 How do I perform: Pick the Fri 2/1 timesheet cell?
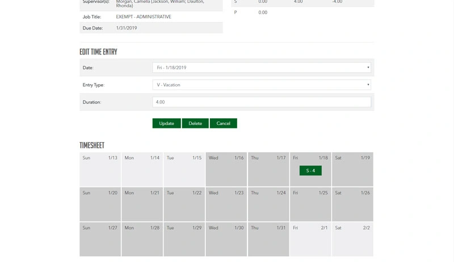[310, 239]
